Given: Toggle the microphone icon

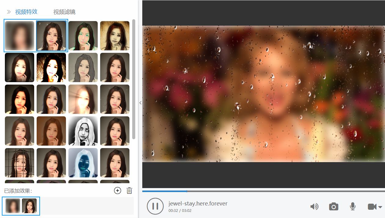Looking at the screenshot, I should coord(353,206).
